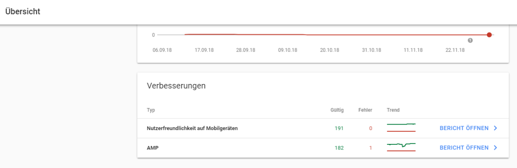Select the AMP trend sparkline
The height and width of the screenshot is (168, 517).
pyautogui.click(x=401, y=147)
